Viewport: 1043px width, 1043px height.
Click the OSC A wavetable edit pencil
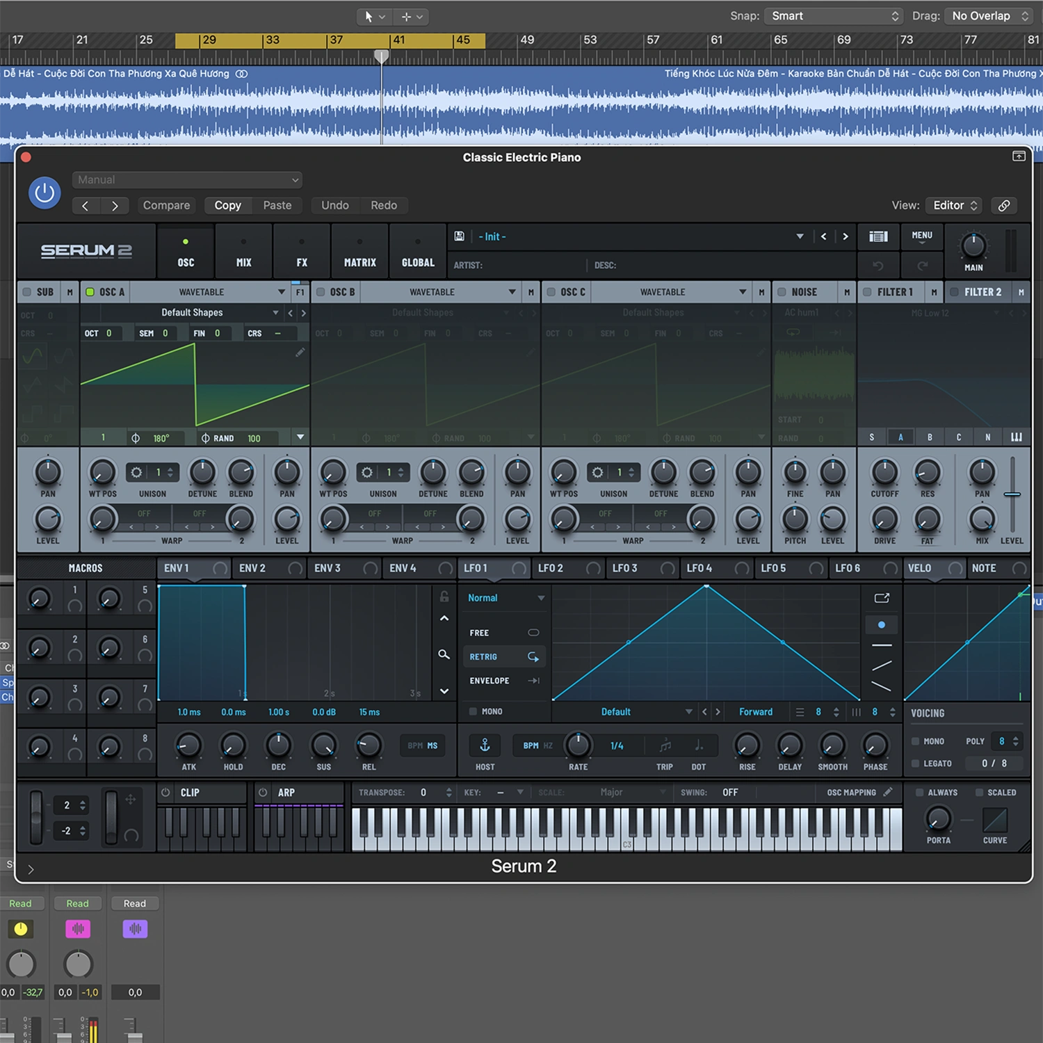(300, 353)
